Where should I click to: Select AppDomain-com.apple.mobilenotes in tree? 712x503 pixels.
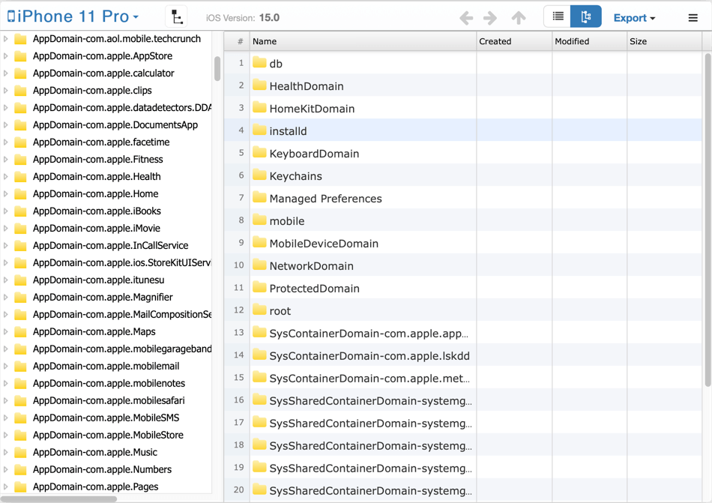point(109,384)
